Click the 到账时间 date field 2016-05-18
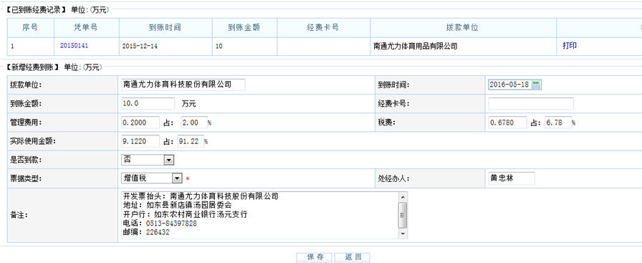Screen dimensions: 642x263 coord(509,85)
